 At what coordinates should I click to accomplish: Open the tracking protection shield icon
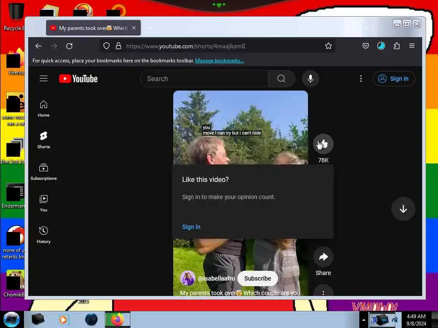(107, 46)
